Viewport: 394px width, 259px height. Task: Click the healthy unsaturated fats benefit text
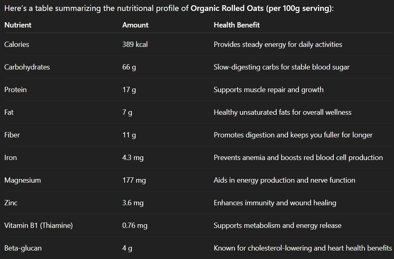click(x=282, y=112)
